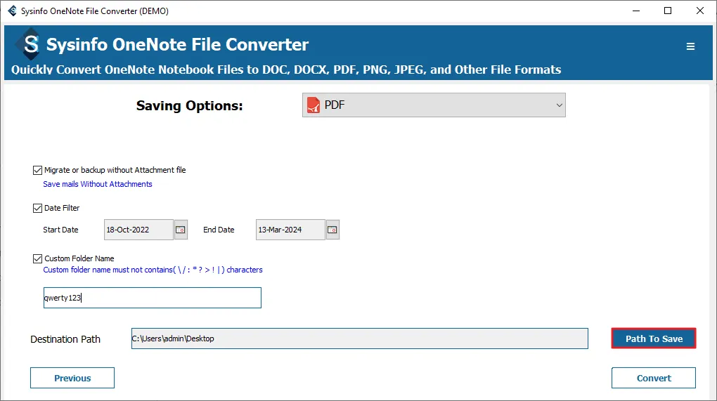Click the Start Date field 18-Oct-2022
Screen dimensions: 717x401
[x=138, y=229]
